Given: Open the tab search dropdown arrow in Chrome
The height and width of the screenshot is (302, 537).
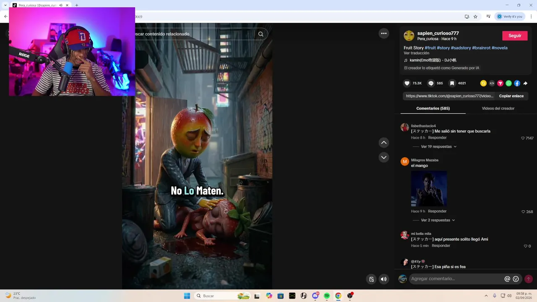Looking at the screenshot, I should click(5, 5).
